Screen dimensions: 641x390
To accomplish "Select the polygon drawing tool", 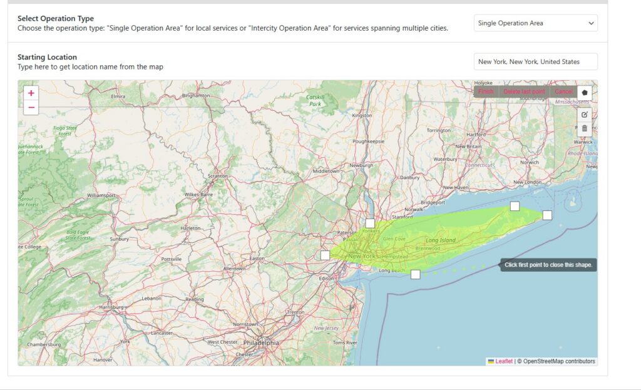I will (585, 92).
